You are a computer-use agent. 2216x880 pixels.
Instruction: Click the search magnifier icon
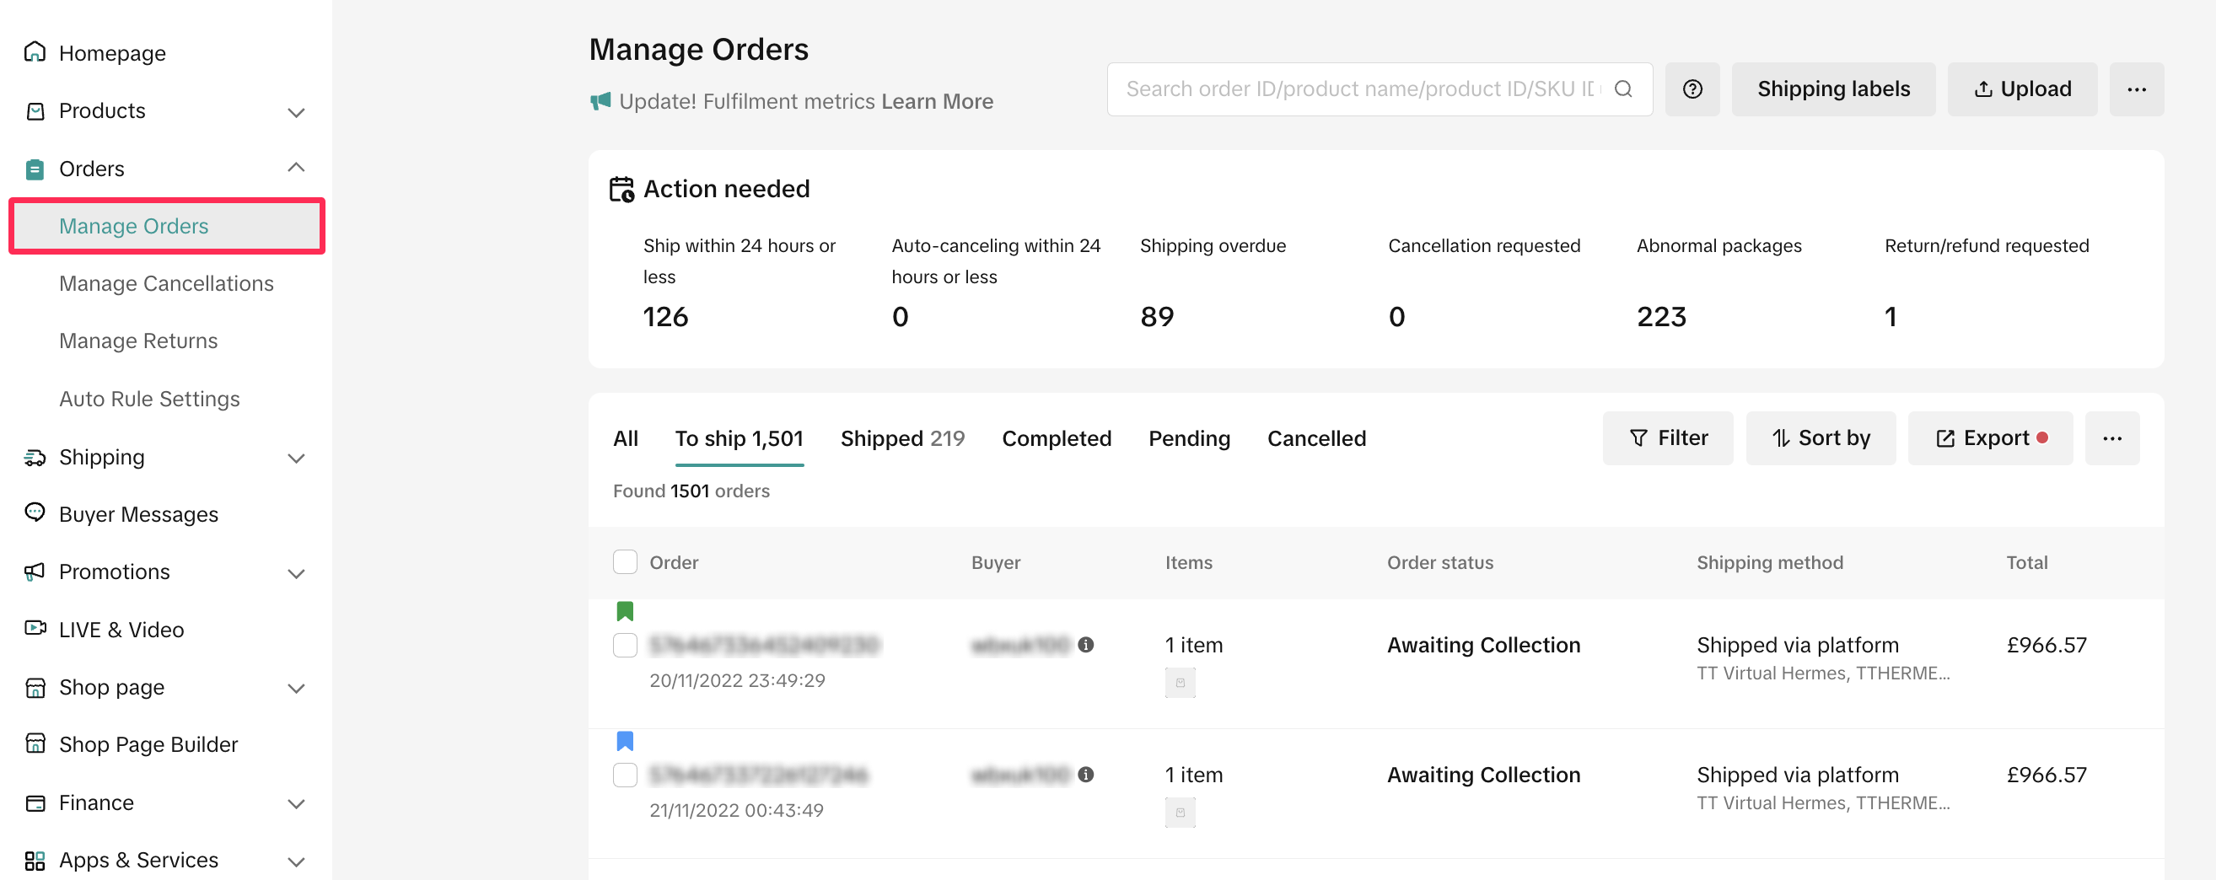point(1622,89)
